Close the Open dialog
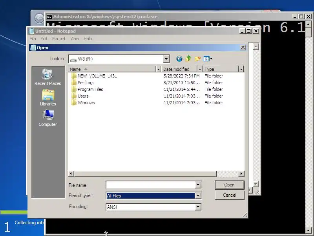Viewport: 314px width, 236px height. tap(243, 48)
